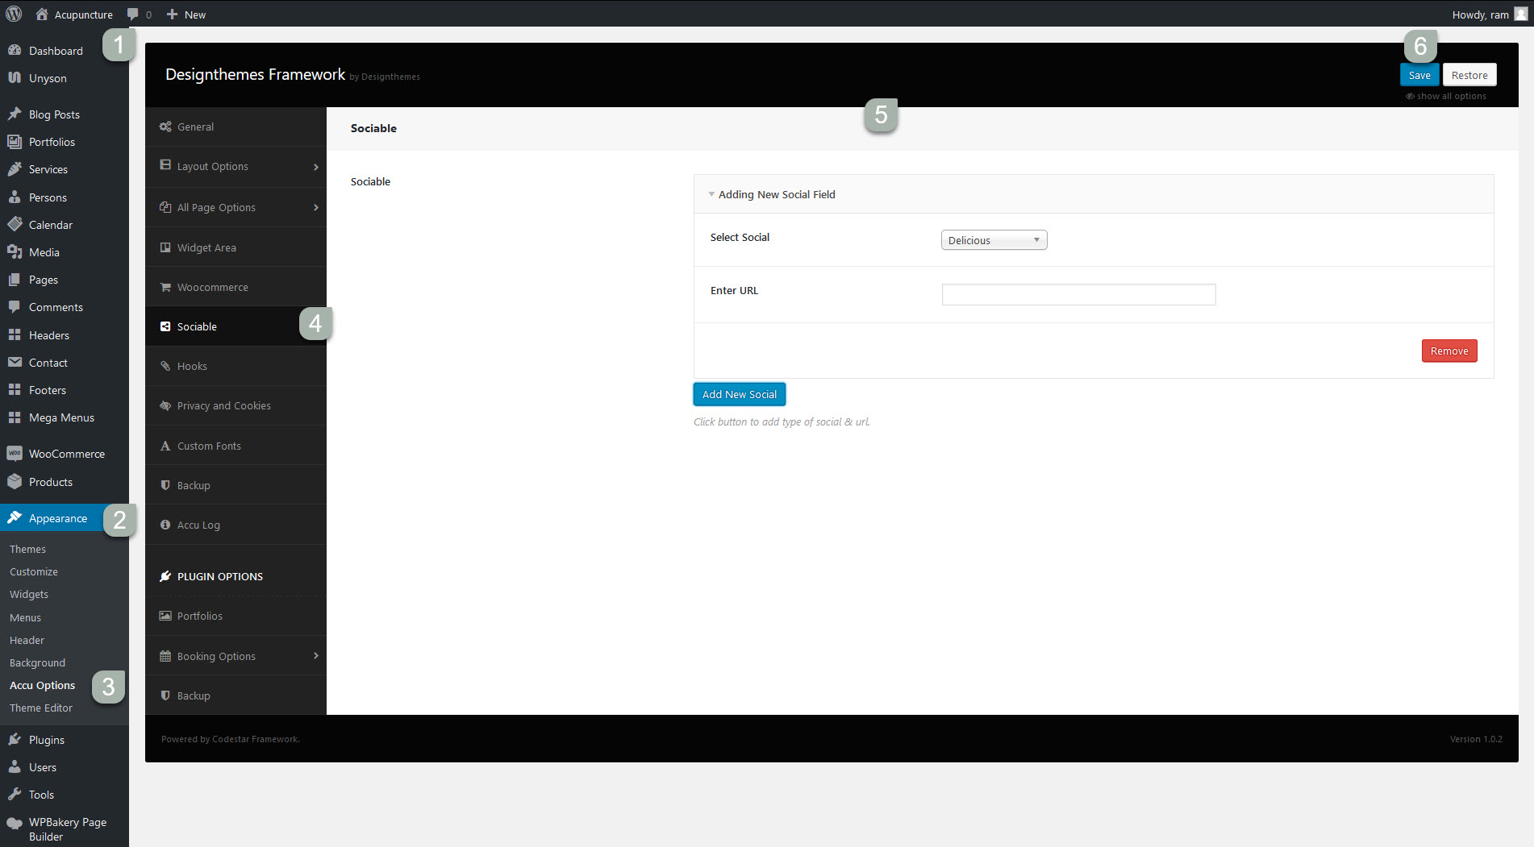Click the WooCommerce icon in sidebar
Viewport: 1534px width, 847px height.
15,453
